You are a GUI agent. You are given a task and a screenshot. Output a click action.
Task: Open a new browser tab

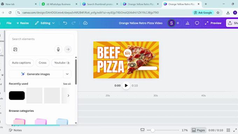(206, 4)
